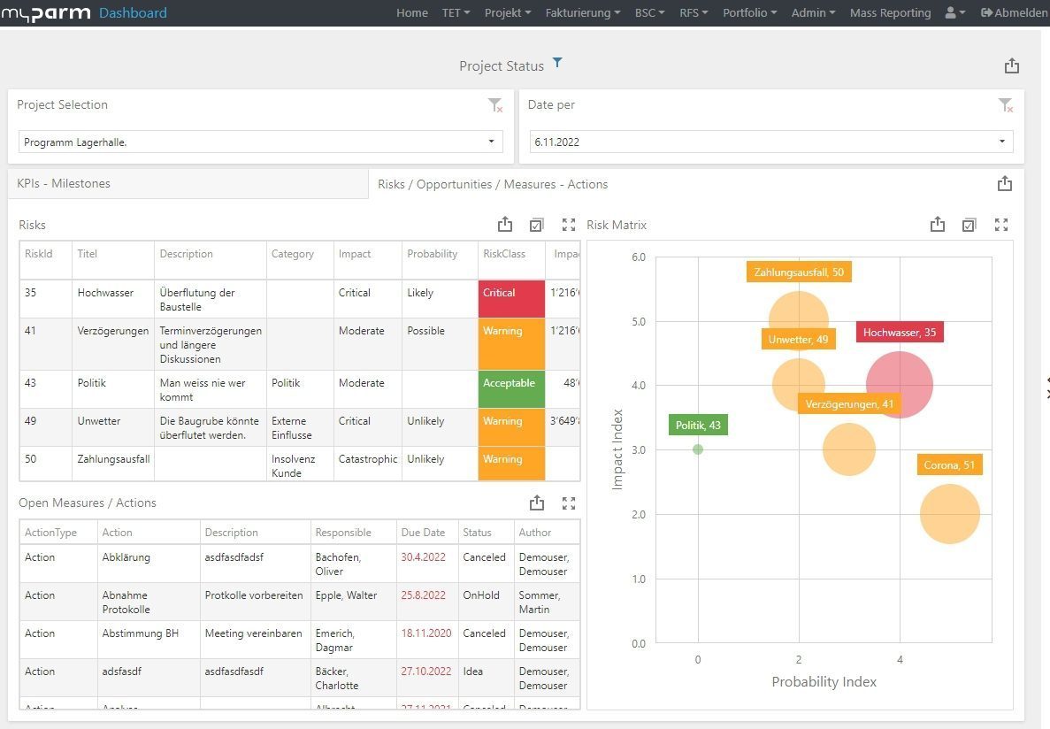
Task: Toggle the Risk Matrix selection checkbox
Action: pos(970,225)
